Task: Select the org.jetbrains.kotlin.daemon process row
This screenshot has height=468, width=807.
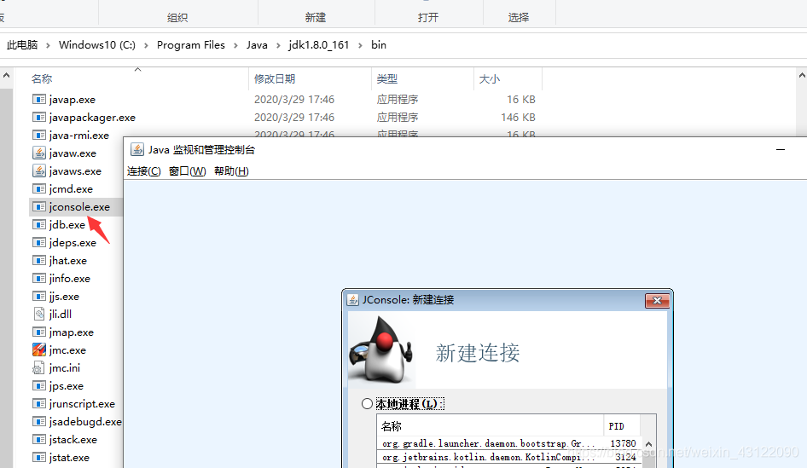Action: 509,457
